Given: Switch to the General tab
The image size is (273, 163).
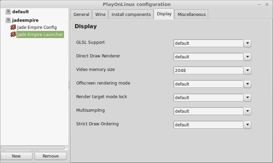Looking at the screenshot, I should pos(81,14).
